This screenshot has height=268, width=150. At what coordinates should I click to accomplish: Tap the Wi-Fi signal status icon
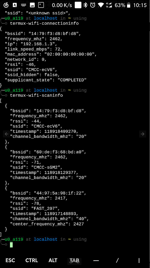tap(101, 5)
